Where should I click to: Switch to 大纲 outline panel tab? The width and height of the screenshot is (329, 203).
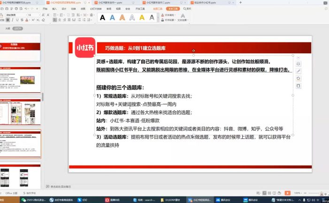click(x=8, y=29)
